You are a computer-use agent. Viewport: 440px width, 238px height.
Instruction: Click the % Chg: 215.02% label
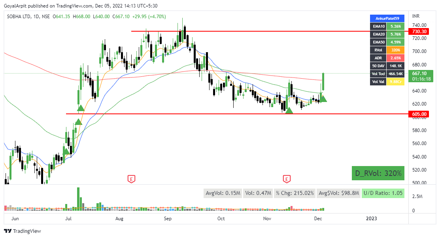(295, 193)
